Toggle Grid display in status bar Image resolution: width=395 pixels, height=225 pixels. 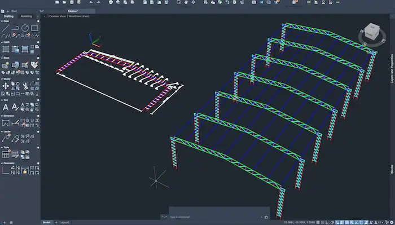[318, 223]
